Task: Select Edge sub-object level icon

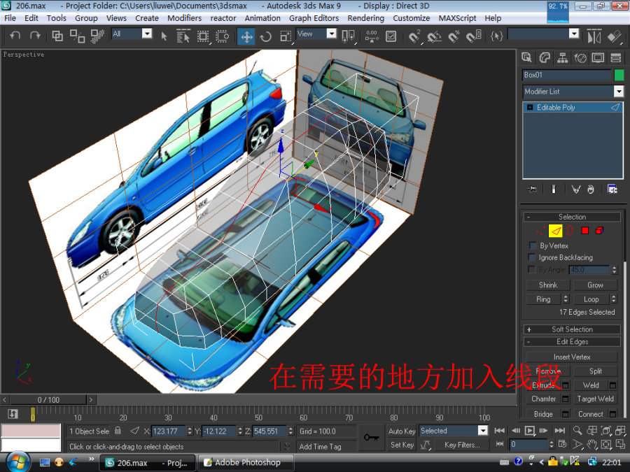Action: pos(555,231)
